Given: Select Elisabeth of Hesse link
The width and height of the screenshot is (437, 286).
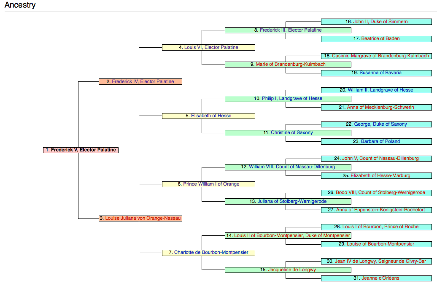Looking at the screenshot, I should coord(211,116).
